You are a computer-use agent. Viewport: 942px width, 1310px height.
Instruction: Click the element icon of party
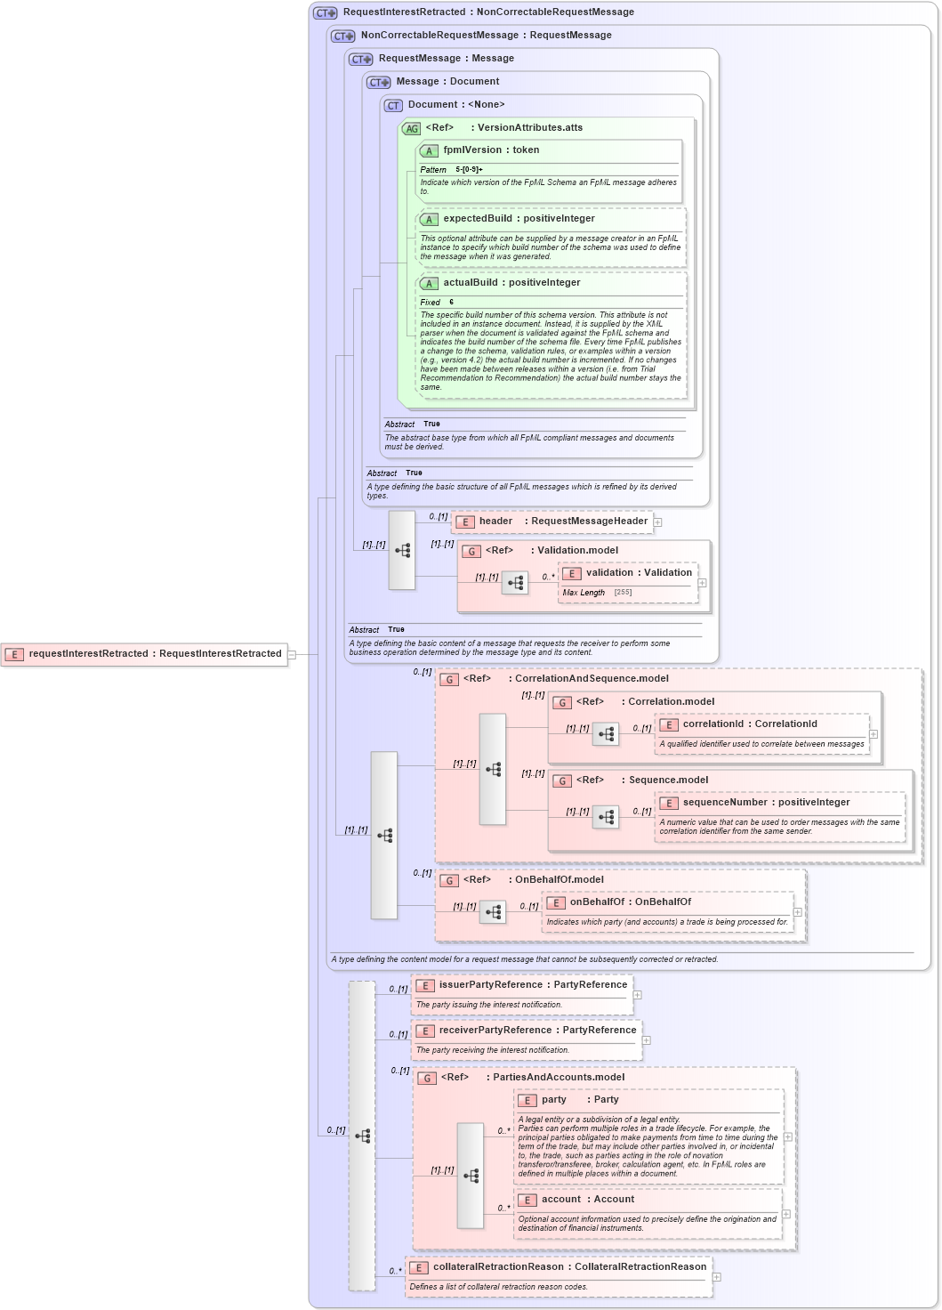(527, 1100)
